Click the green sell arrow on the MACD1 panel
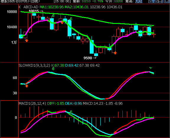The image size is (170, 138). [x=71, y=112]
